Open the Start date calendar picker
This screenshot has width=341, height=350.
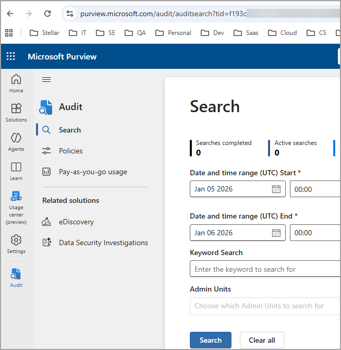point(276,189)
